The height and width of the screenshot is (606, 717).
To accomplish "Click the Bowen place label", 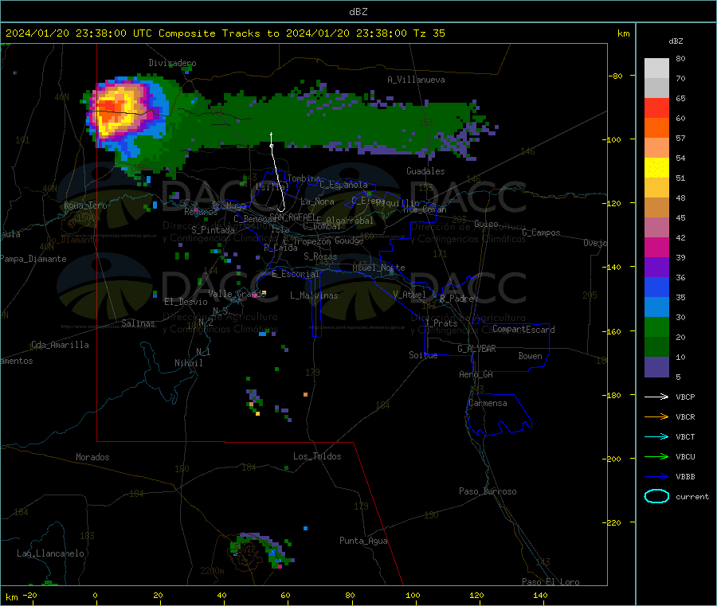I will click(530, 356).
